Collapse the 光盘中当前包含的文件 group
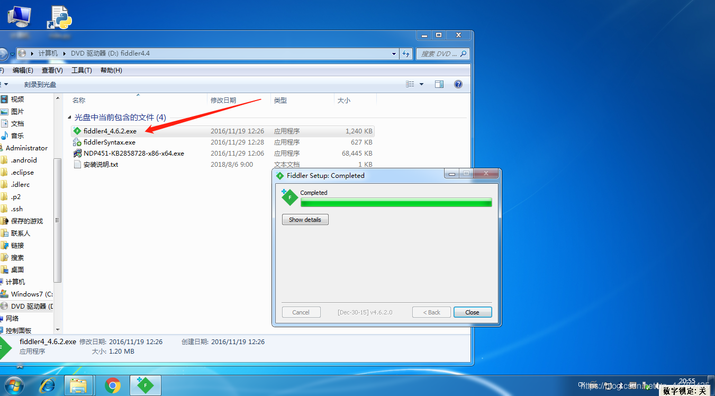Screen dimensions: 715x396 69,118
